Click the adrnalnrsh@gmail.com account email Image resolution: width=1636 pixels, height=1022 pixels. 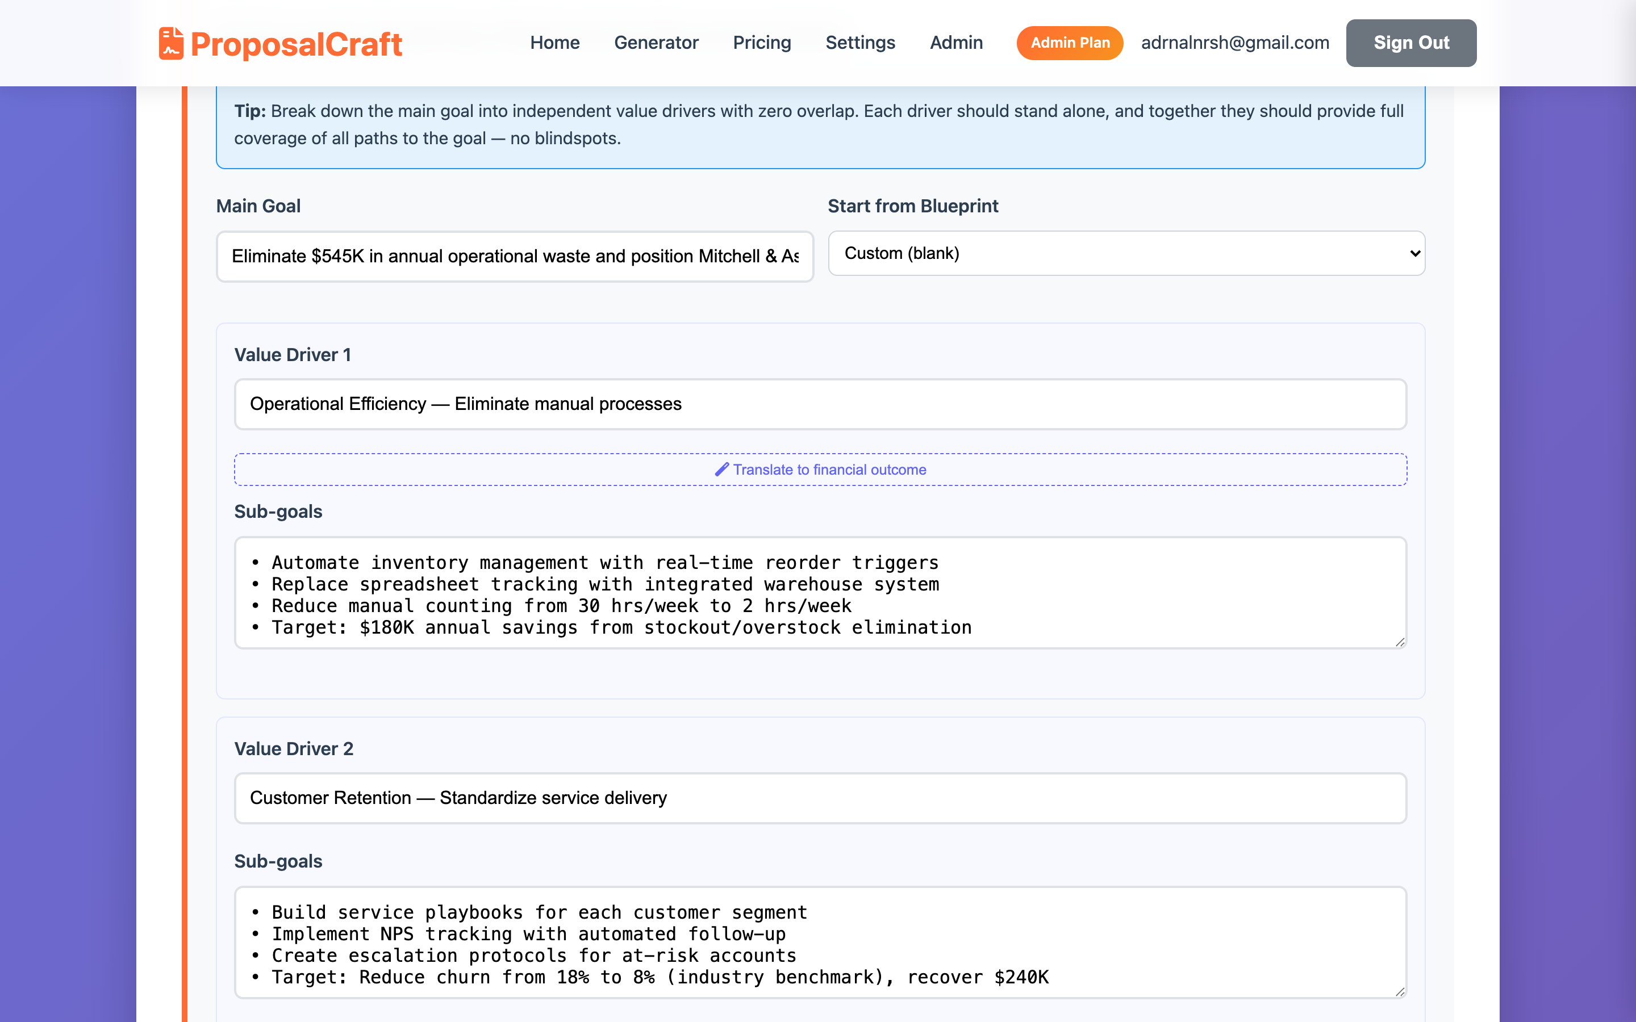(x=1234, y=43)
